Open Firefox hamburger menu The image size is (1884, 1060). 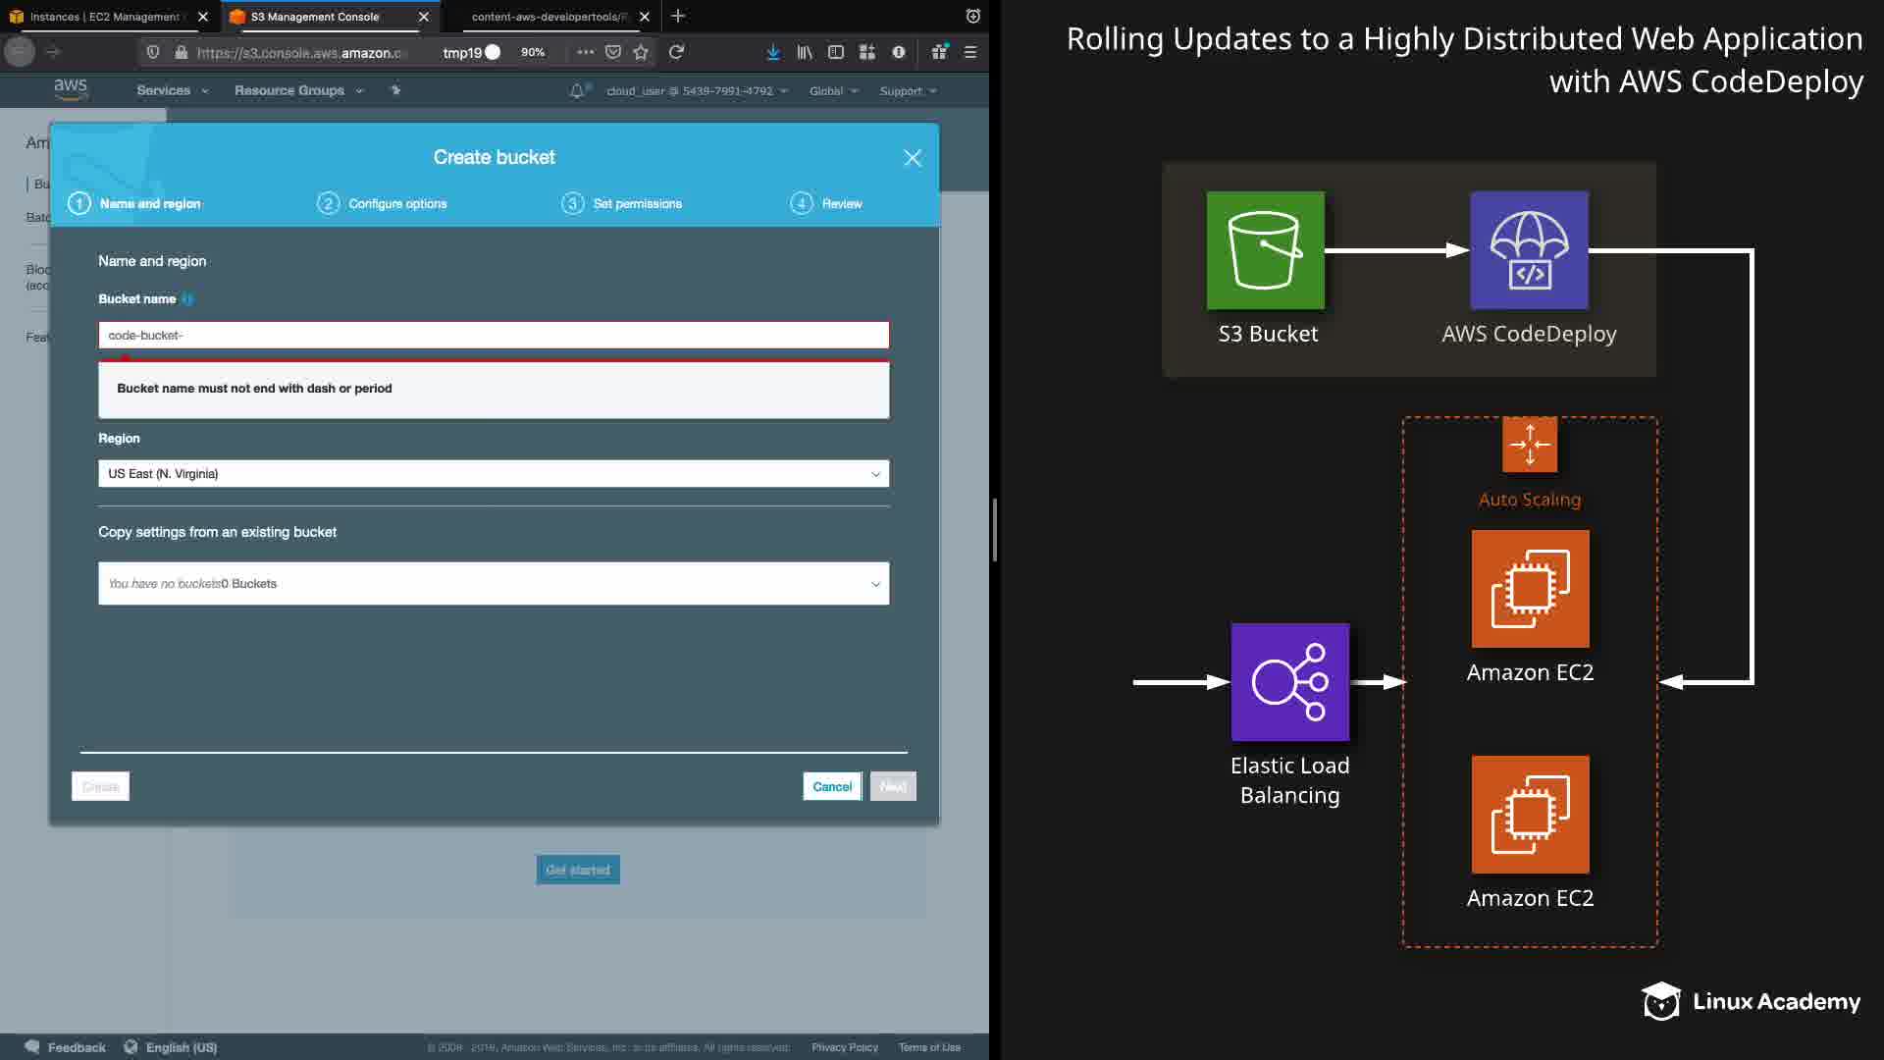(x=970, y=52)
